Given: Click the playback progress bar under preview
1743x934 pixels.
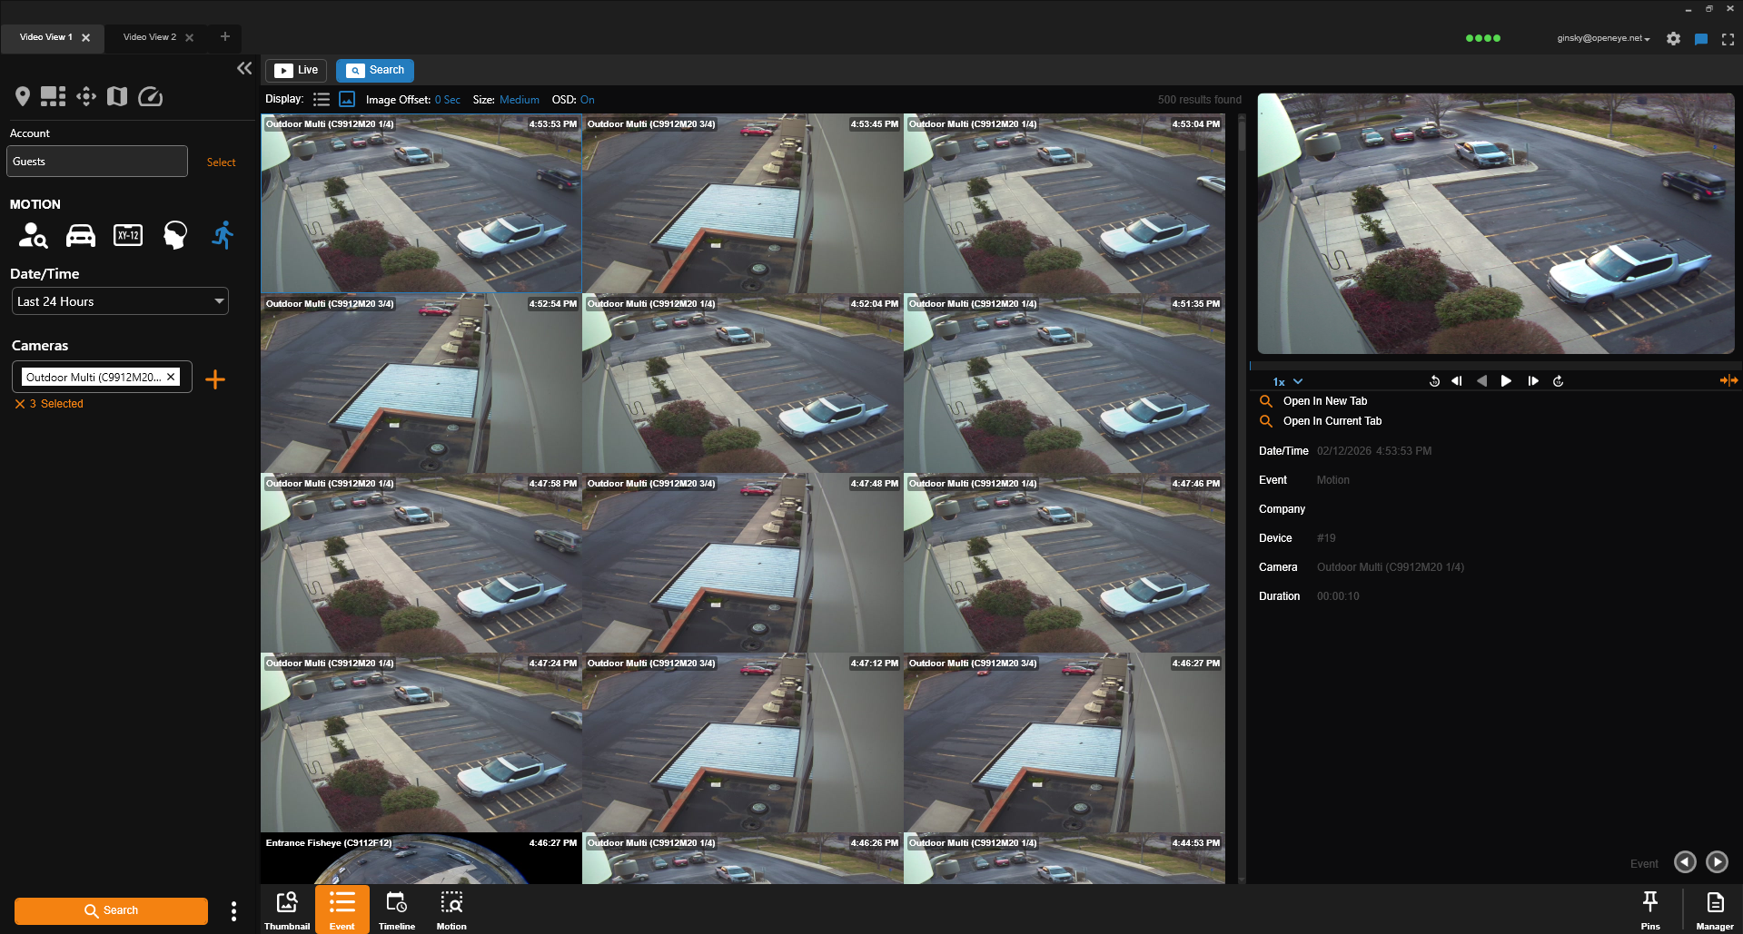Looking at the screenshot, I should [x=1493, y=366].
